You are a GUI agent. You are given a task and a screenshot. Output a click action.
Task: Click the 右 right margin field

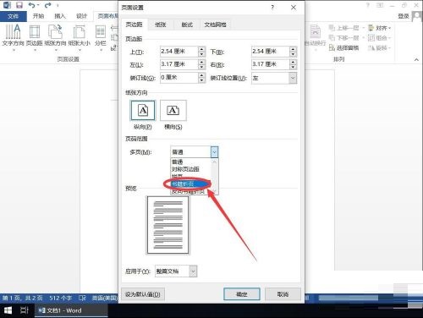click(271, 64)
